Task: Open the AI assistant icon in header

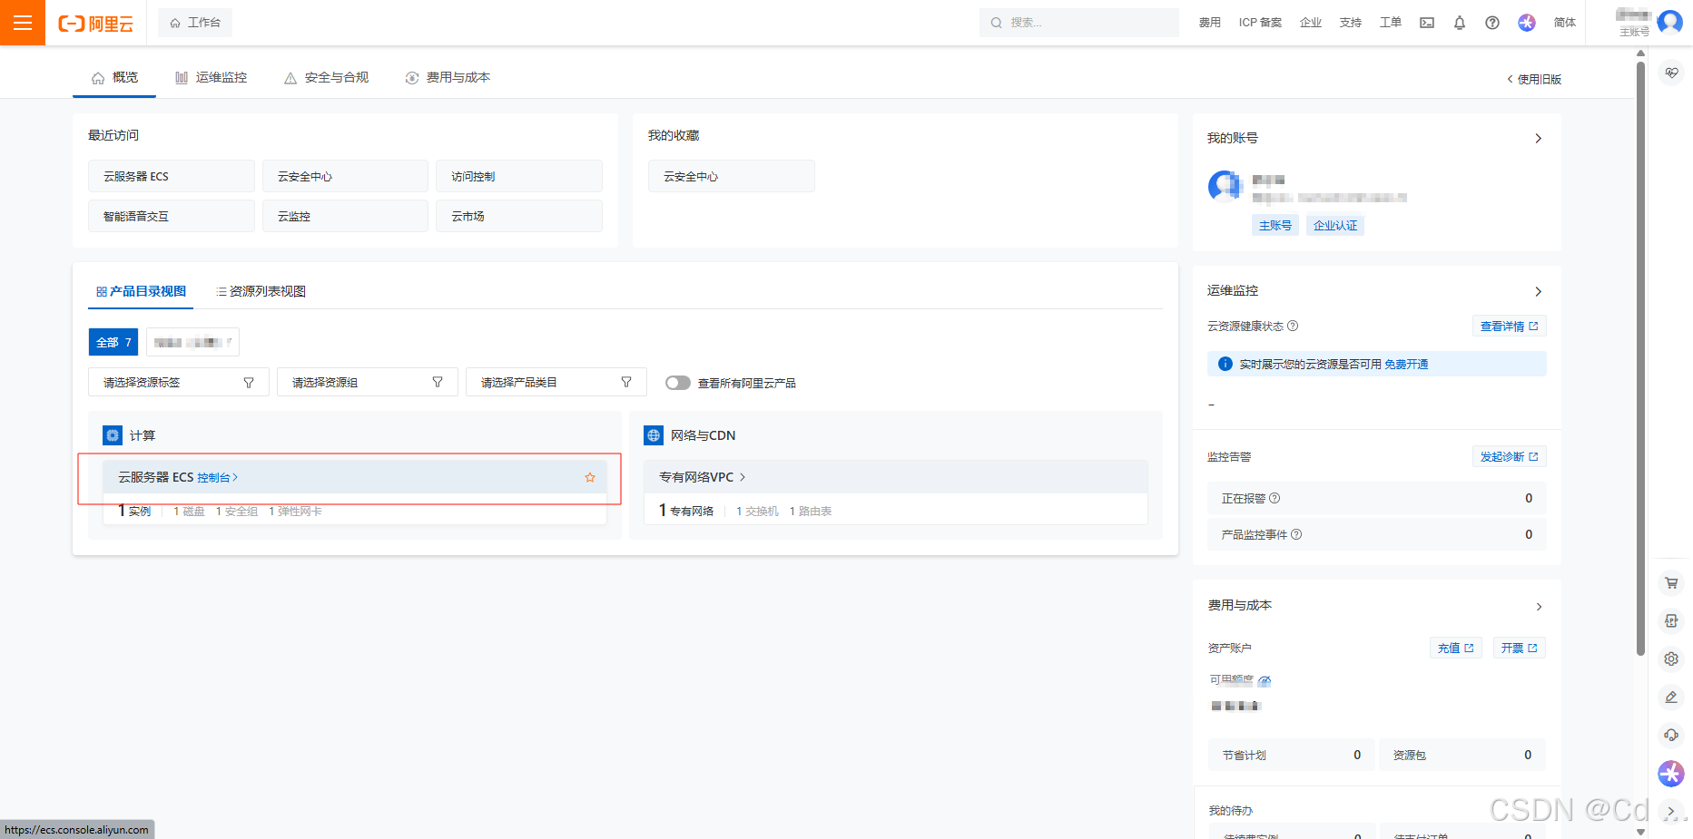Action: coord(1527,23)
